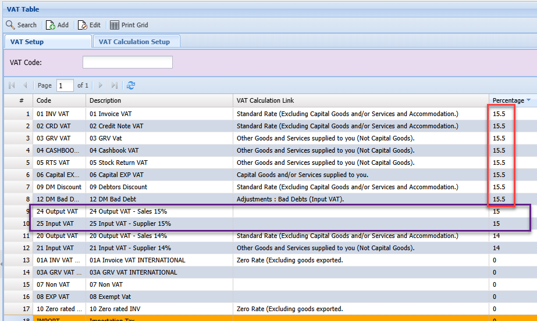The width and height of the screenshot is (537, 321).
Task: Click the next page arrow icon
Action: [101, 85]
